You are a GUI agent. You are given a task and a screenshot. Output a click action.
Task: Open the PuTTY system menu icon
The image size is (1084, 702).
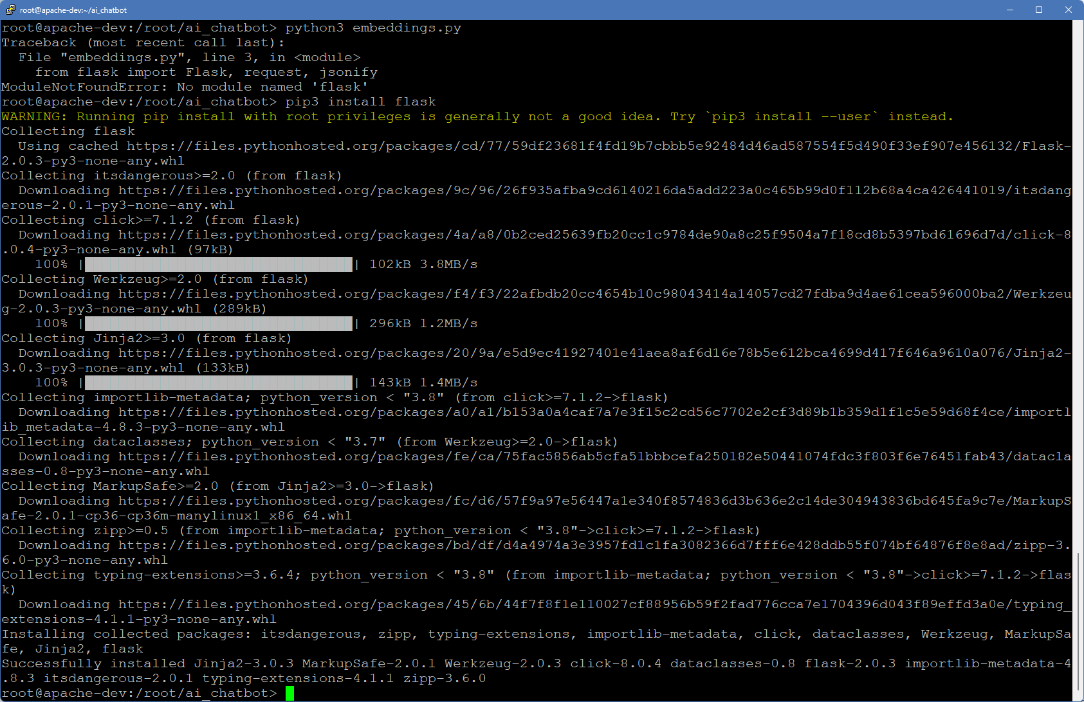pos(10,10)
